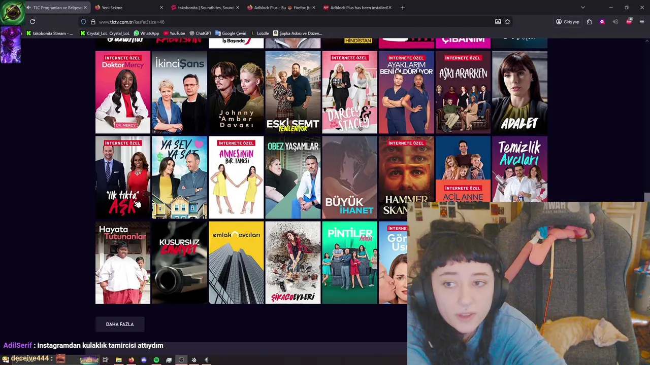Open the Johnny Amber Davası poster

click(x=236, y=92)
